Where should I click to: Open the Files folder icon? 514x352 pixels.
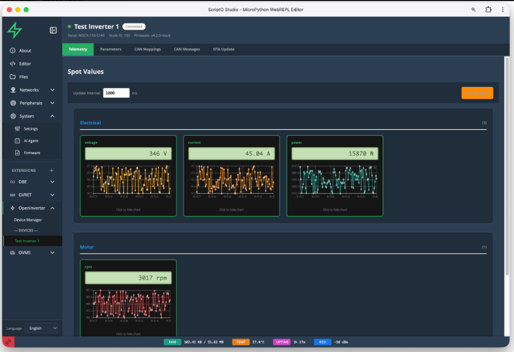[12, 77]
